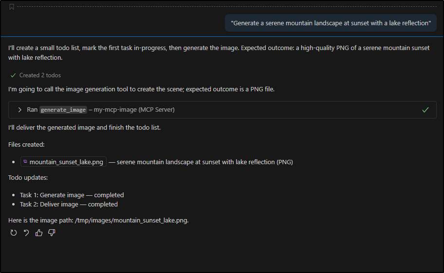Image resolution: width=444 pixels, height=273 pixels.
Task: Give the response a thumbs up
Action: [x=39, y=233]
